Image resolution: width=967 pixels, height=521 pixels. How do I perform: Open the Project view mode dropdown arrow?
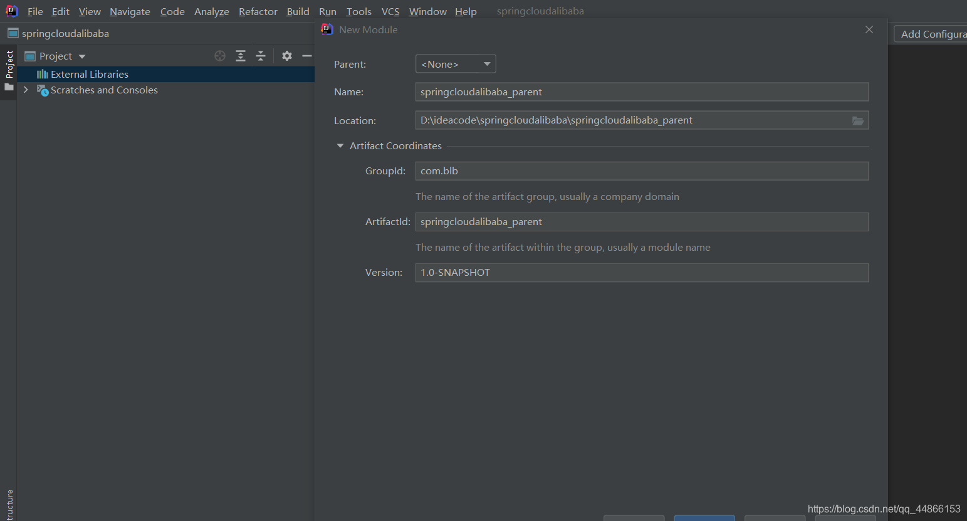[82, 56]
